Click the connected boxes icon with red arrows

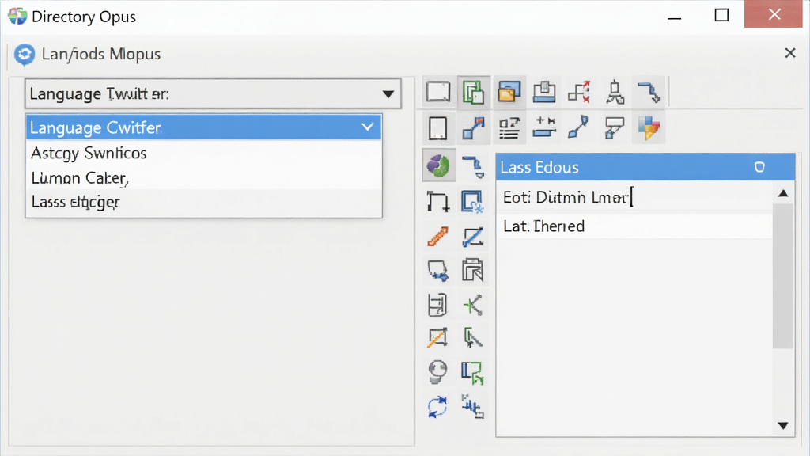(579, 92)
